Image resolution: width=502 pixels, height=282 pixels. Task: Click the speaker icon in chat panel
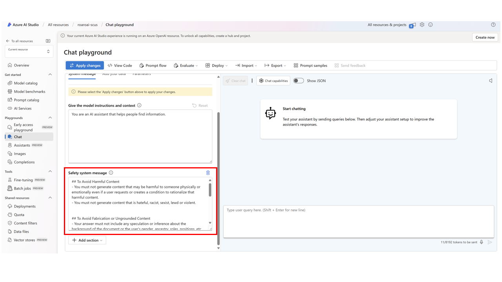click(491, 81)
